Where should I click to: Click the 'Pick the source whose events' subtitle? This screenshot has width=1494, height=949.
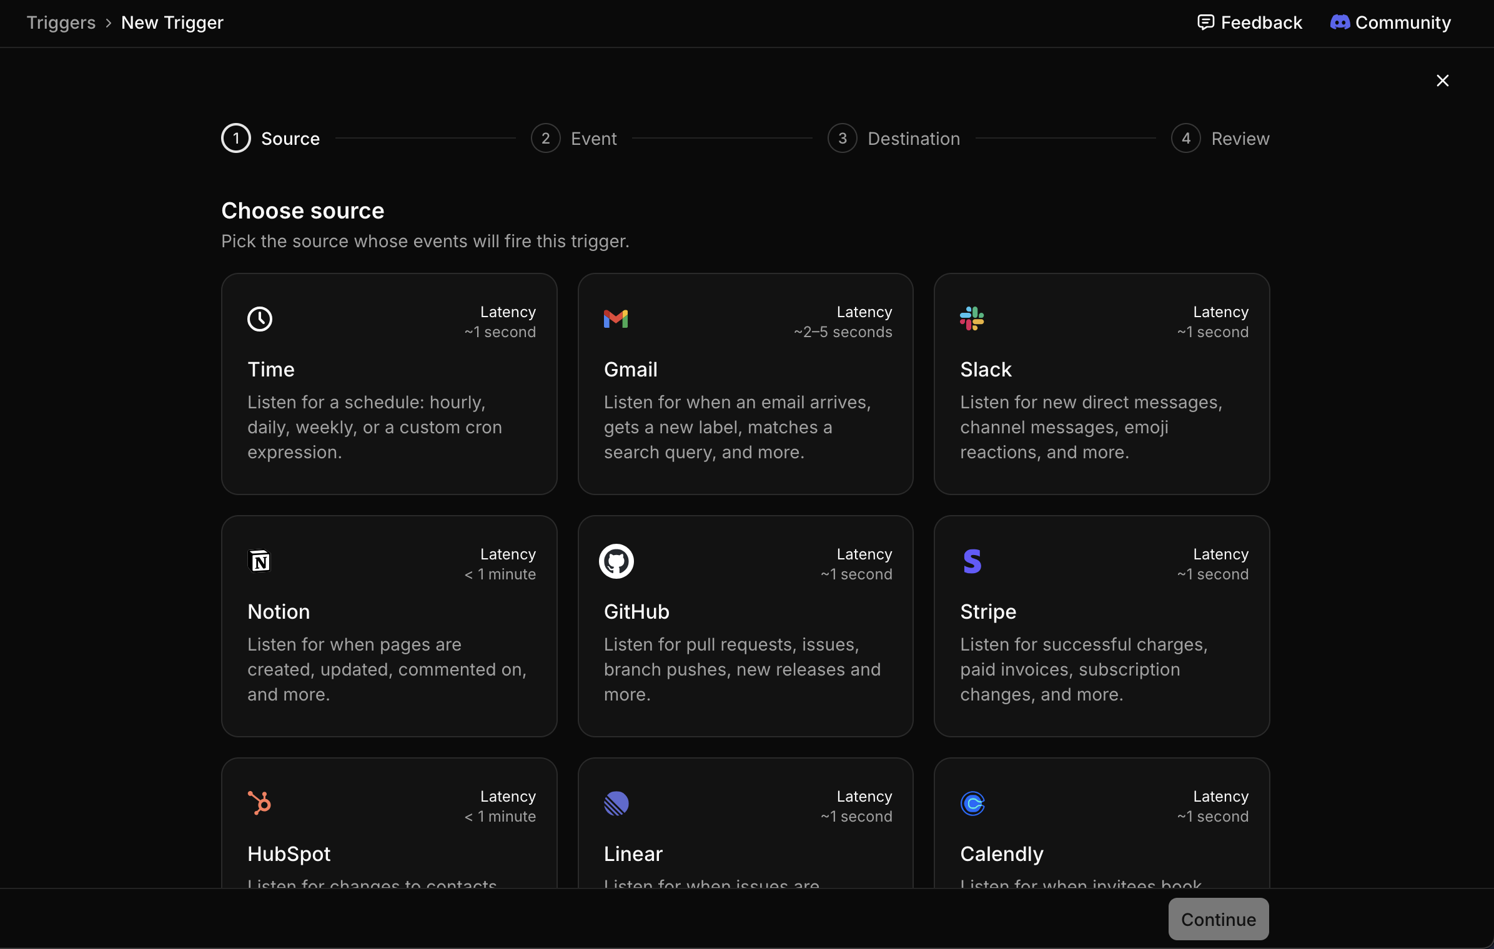[x=425, y=241]
